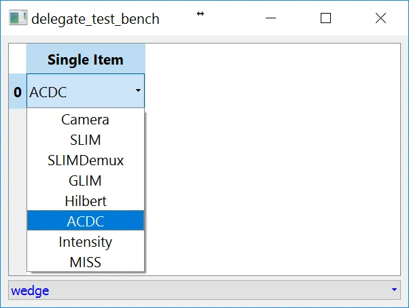Screen dimensions: 409x308
Task: Pick Intensity from the dropdown
Action: click(x=86, y=241)
